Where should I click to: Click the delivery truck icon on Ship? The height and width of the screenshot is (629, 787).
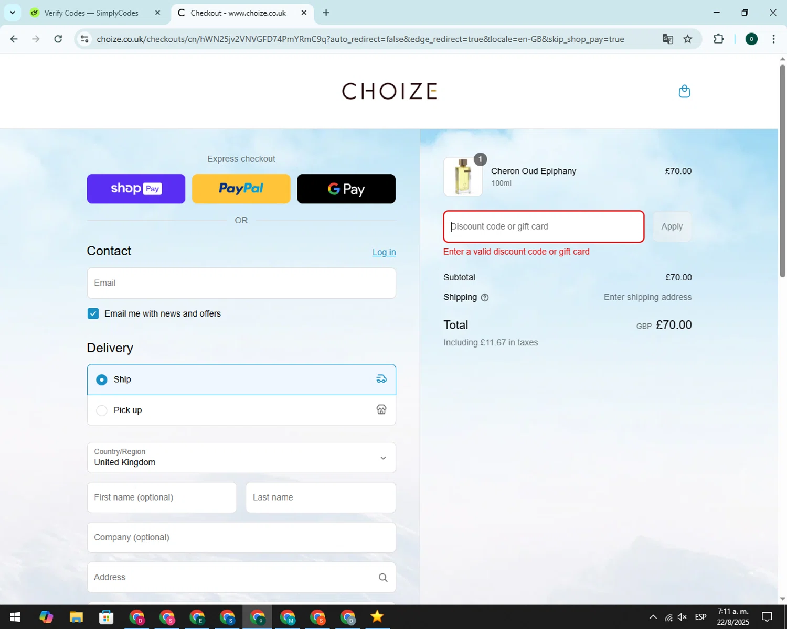(x=381, y=379)
